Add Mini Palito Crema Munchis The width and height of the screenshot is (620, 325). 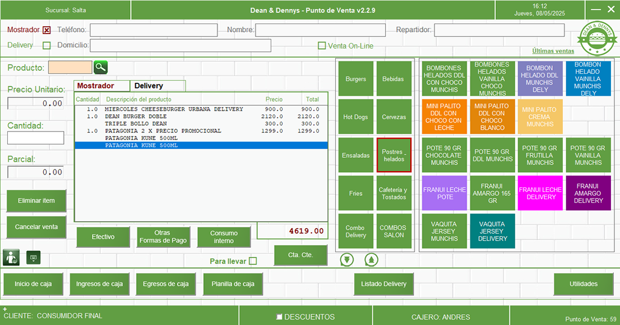point(540,117)
